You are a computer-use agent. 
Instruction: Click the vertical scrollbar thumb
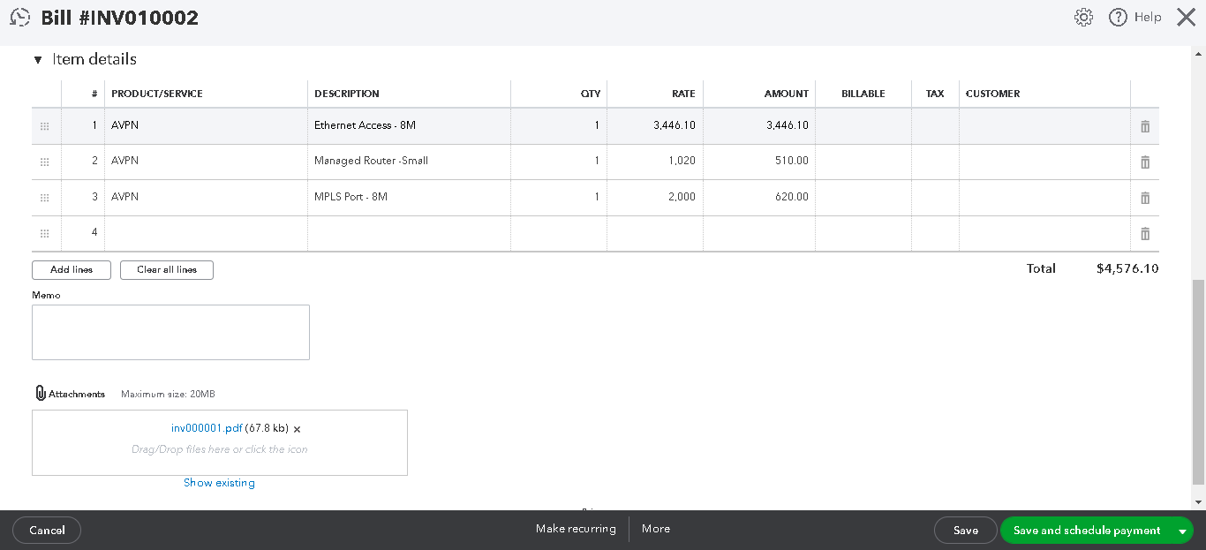[x=1198, y=382]
